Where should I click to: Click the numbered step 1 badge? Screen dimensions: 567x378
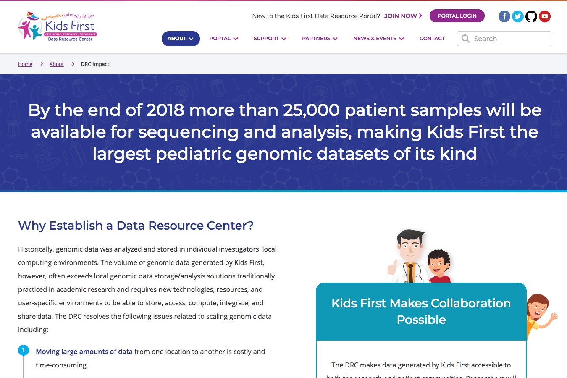coord(24,350)
